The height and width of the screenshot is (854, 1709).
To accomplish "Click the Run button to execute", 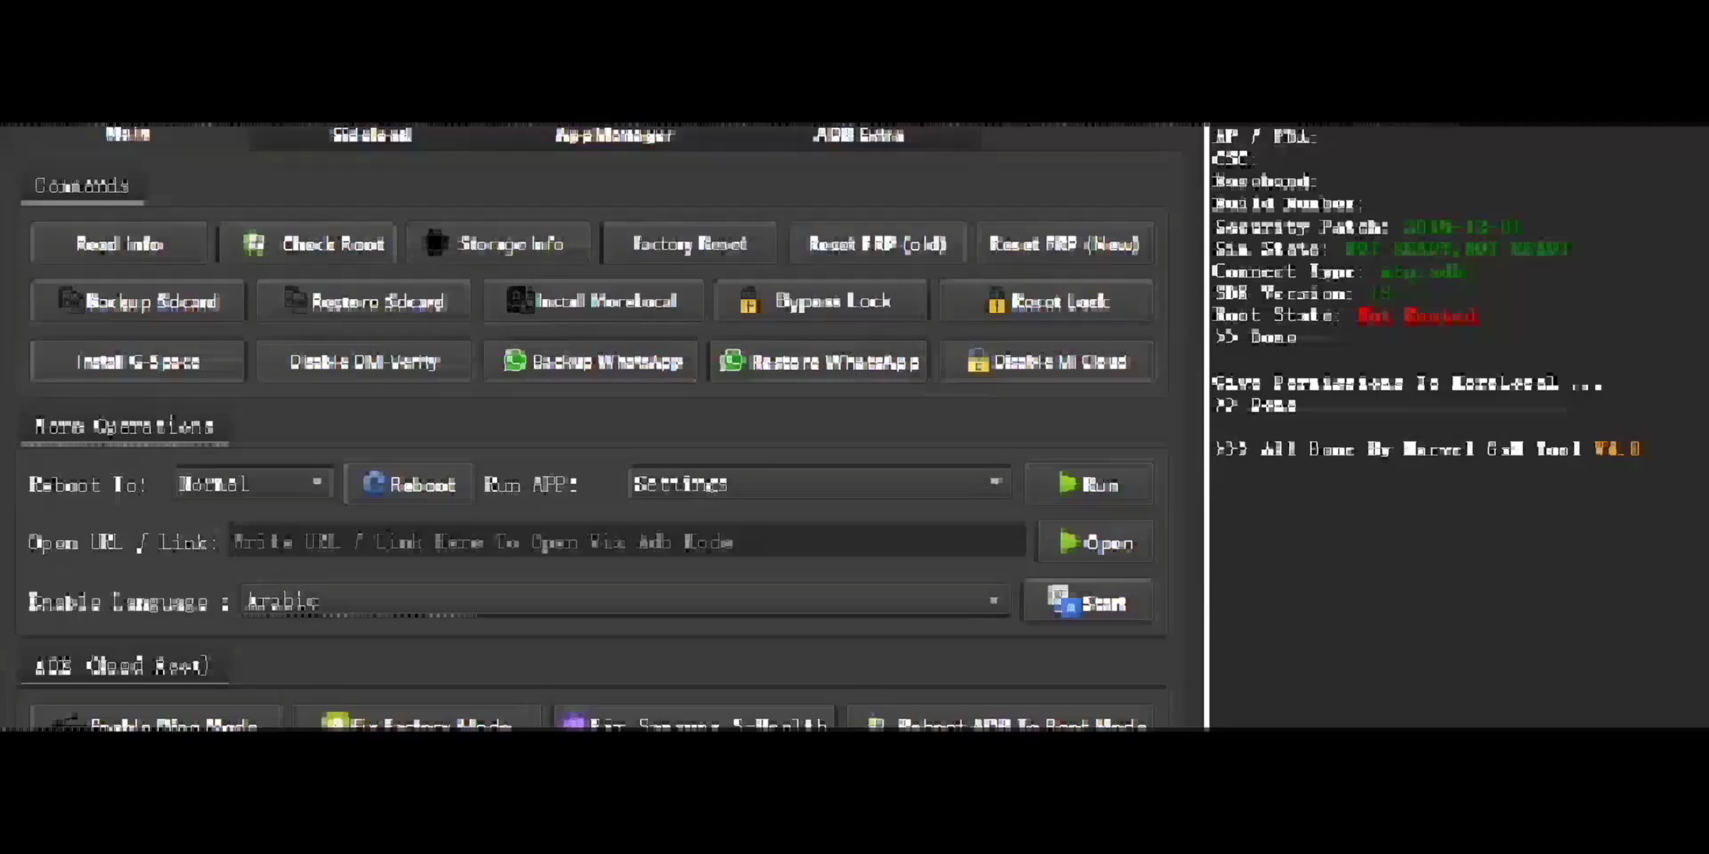I will pos(1089,484).
